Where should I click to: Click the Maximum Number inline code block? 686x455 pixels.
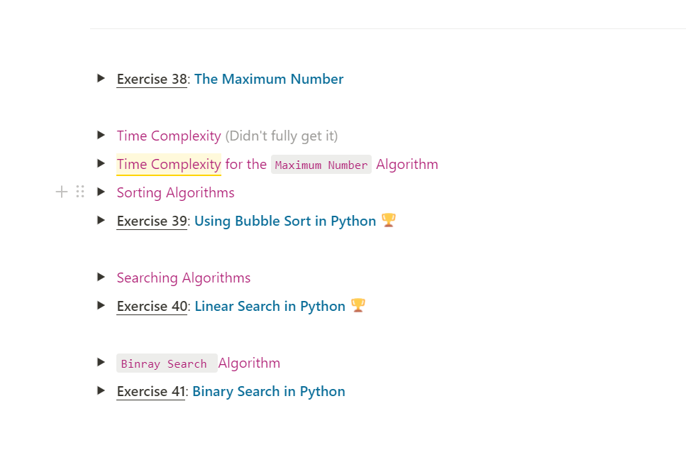pyautogui.click(x=321, y=164)
